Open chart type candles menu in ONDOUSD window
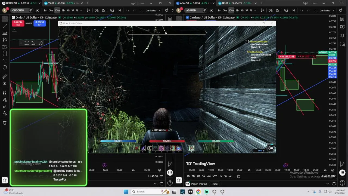The image size is (348, 196). click(88, 10)
